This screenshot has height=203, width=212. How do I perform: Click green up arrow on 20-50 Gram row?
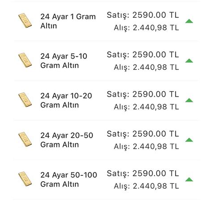click(x=189, y=140)
